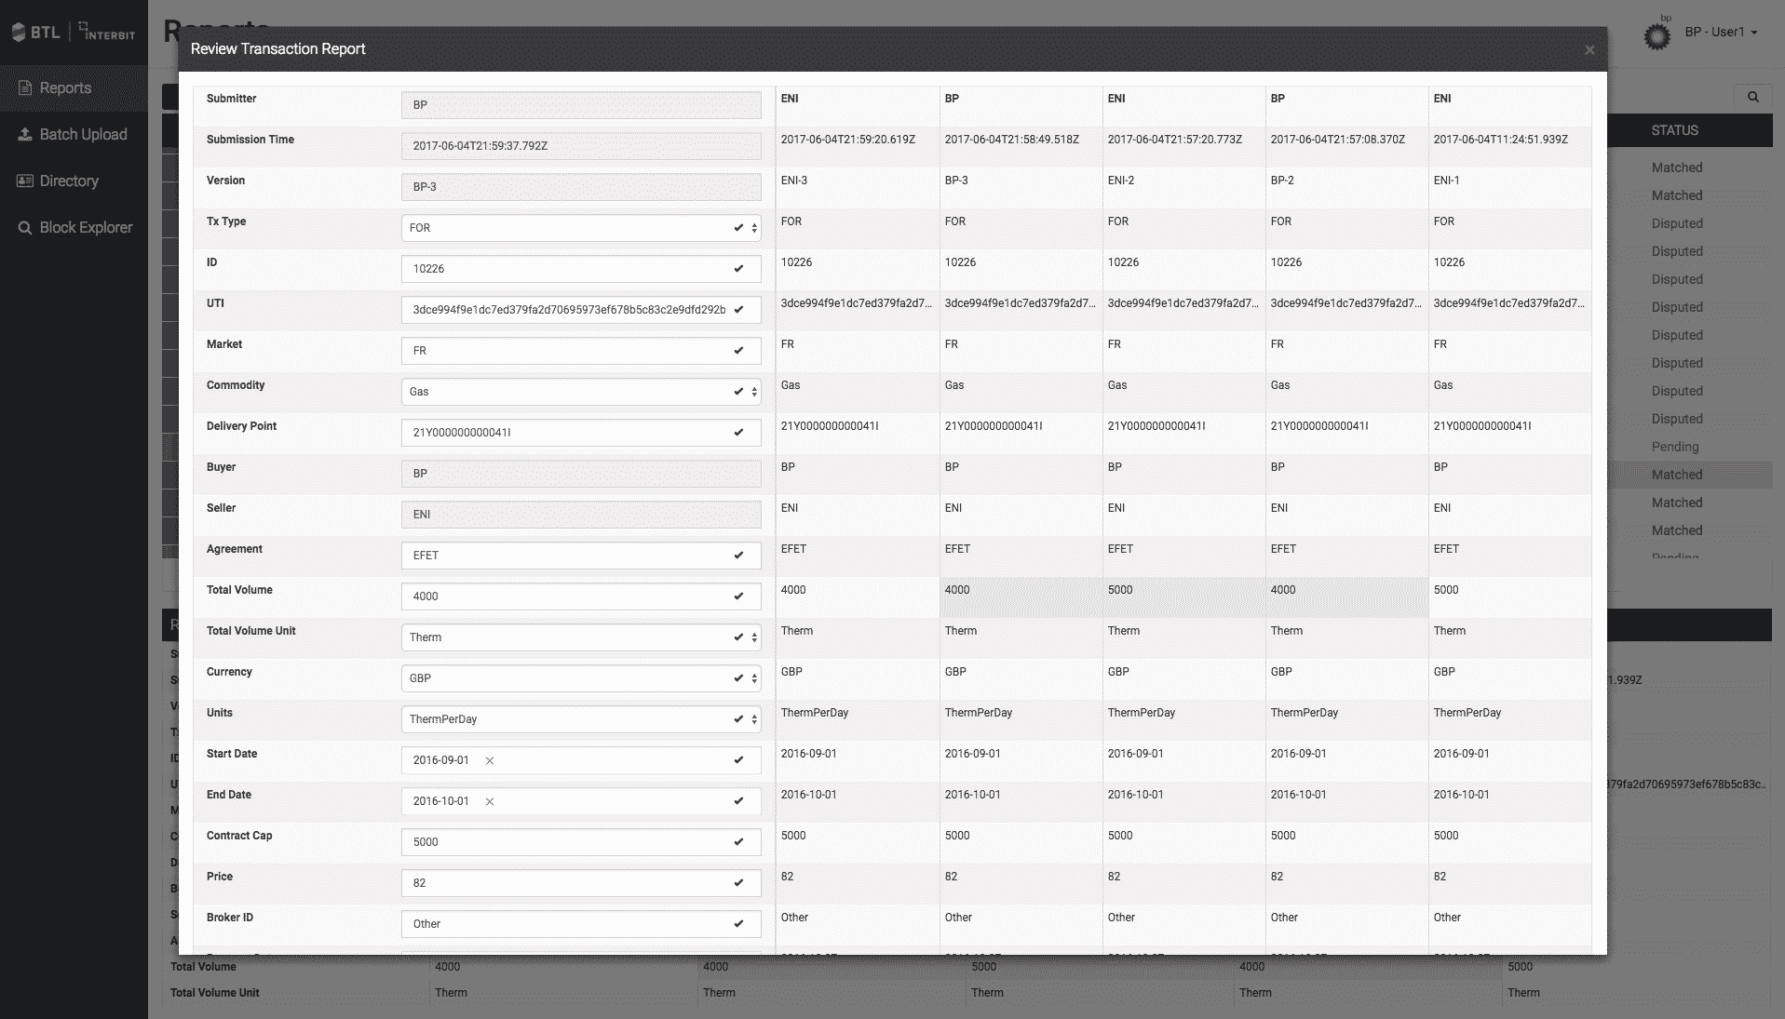Open the BP - User1 account menu

[1721, 33]
